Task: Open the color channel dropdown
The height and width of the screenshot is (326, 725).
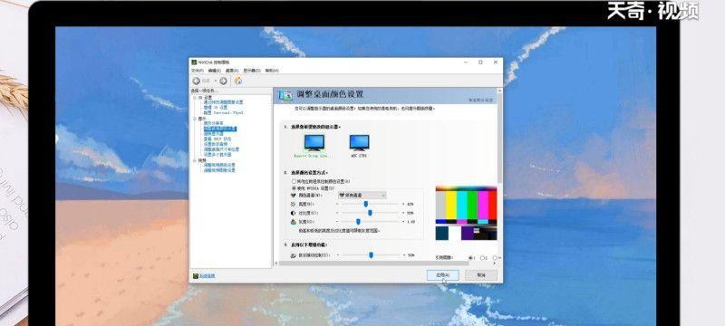Action: pyautogui.click(x=362, y=196)
